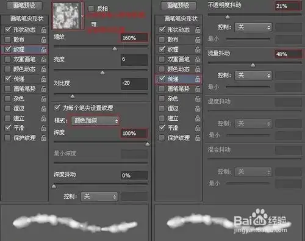Click lock icon beside 杂色 in texture-settings panel
Image resolution: width=305 pixels, height=241 pixels.
click(x=44, y=99)
